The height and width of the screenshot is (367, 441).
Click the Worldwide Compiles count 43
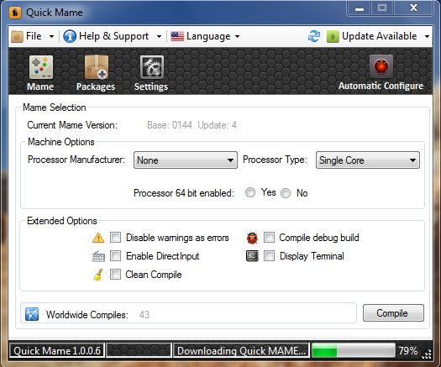pos(144,315)
